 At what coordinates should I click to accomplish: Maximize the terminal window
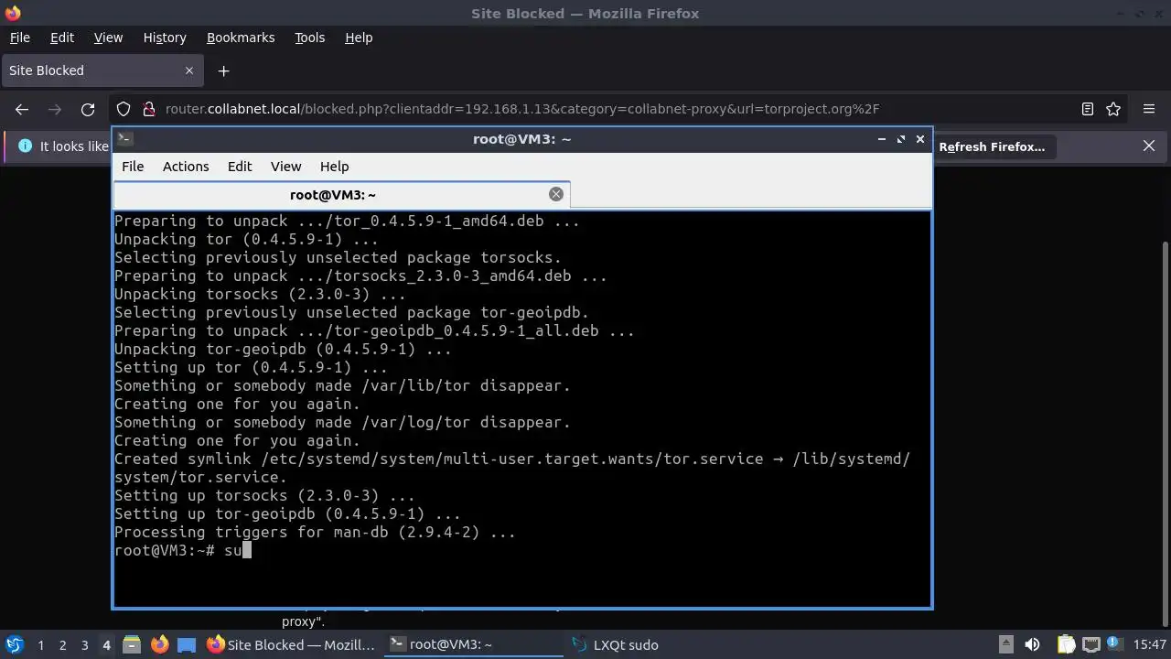coord(901,139)
